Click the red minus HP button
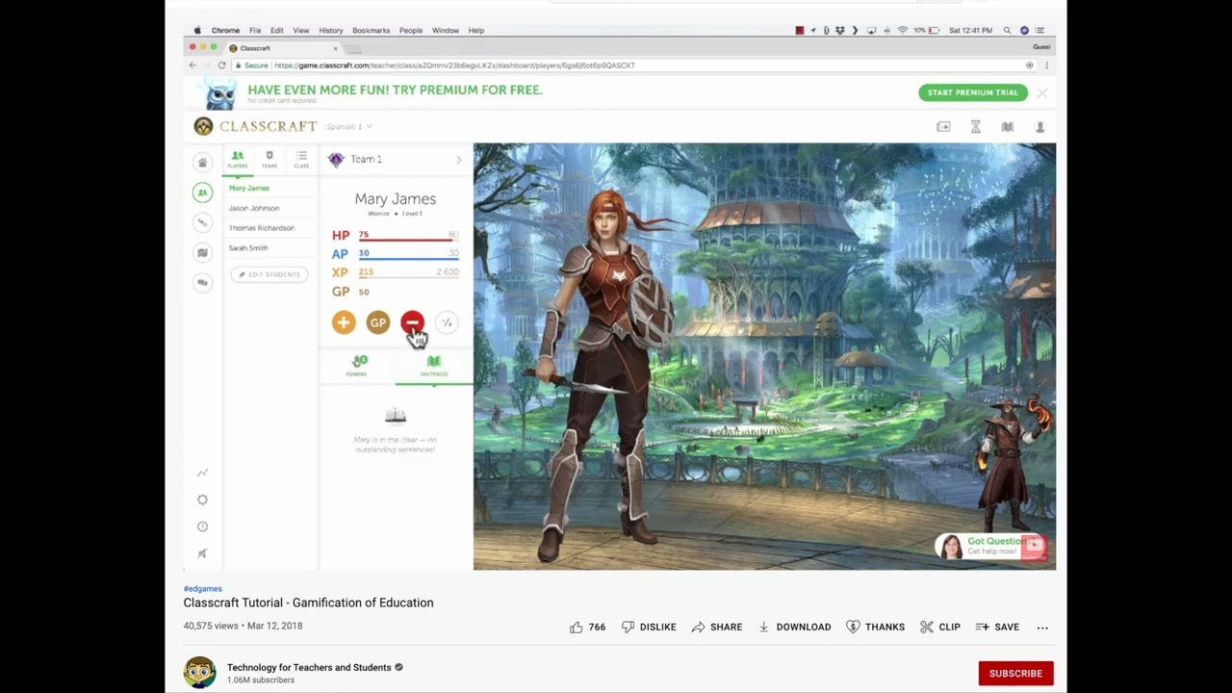The height and width of the screenshot is (693, 1232). pyautogui.click(x=412, y=322)
